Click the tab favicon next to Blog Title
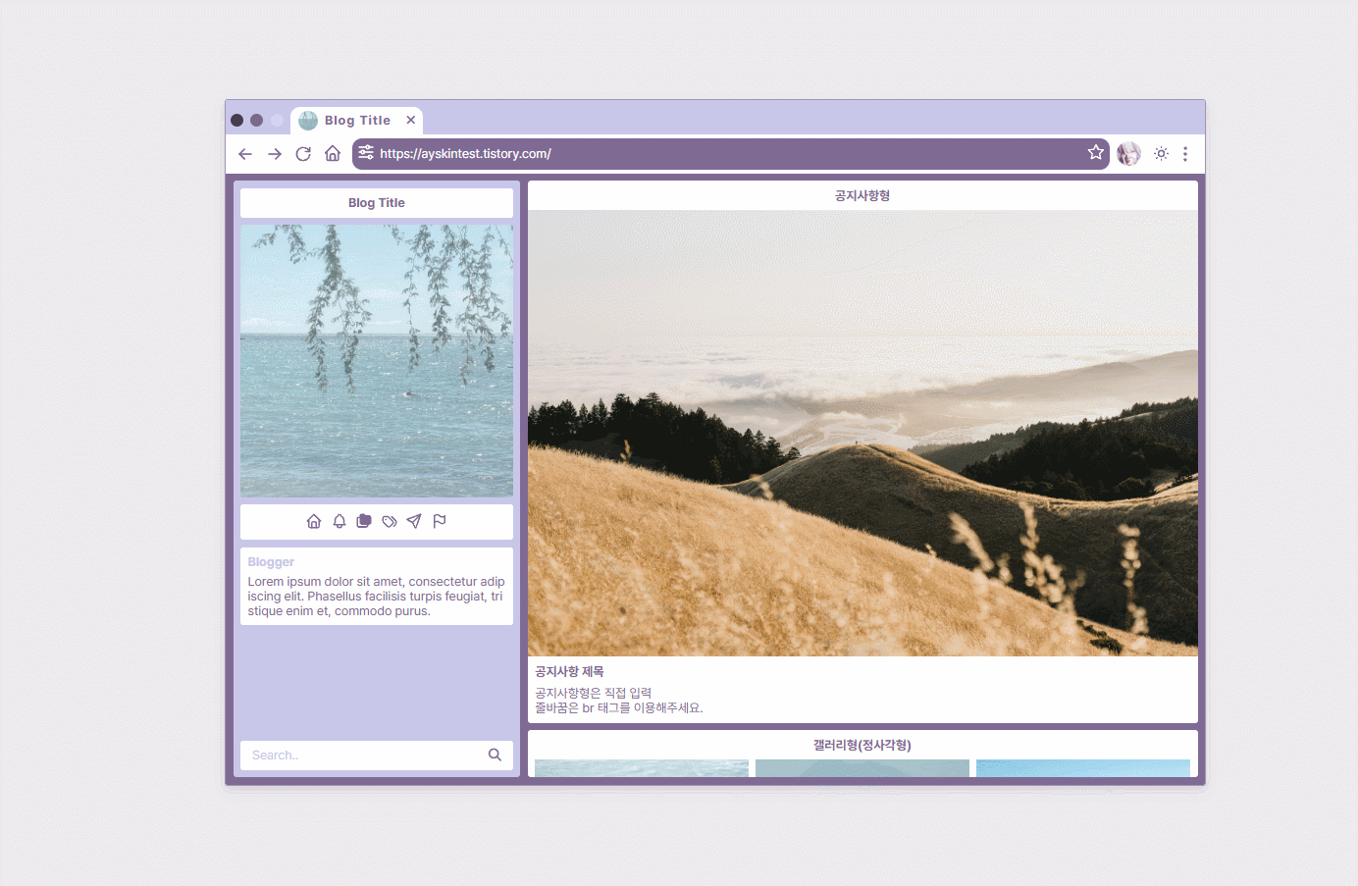This screenshot has height=886, width=1358. pyautogui.click(x=308, y=121)
